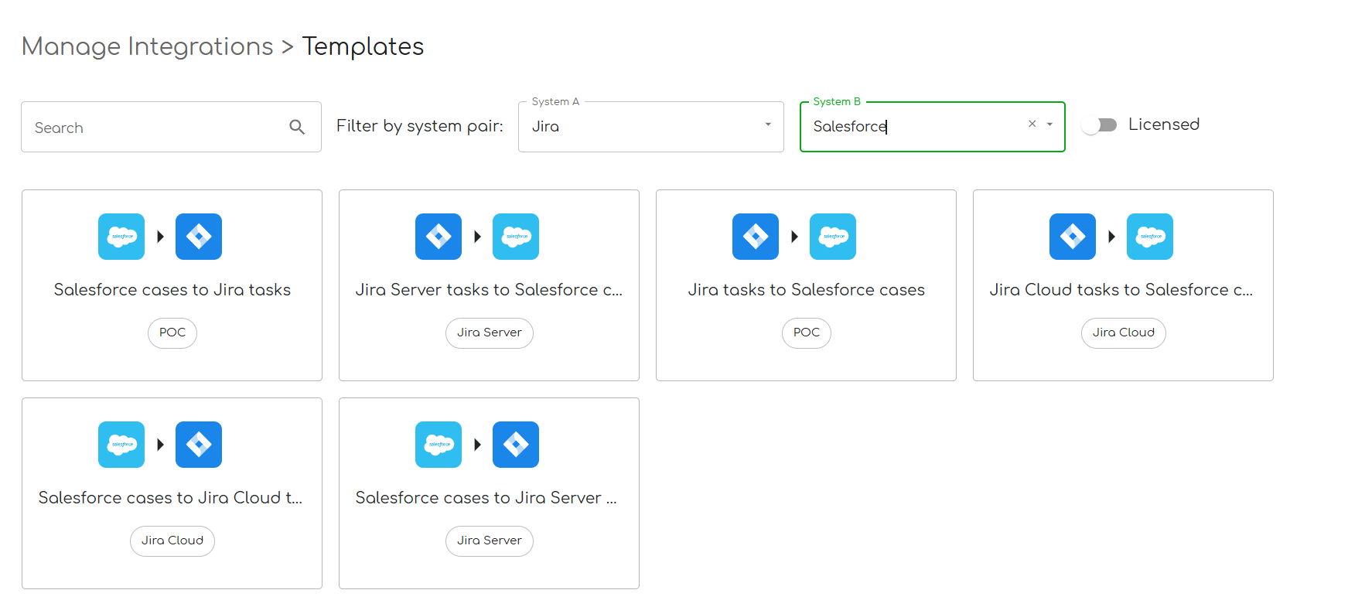Click POC tag on 'Salesforce cases to Jira tasks'
Viewport: 1348px width, 607px height.
coord(172,333)
